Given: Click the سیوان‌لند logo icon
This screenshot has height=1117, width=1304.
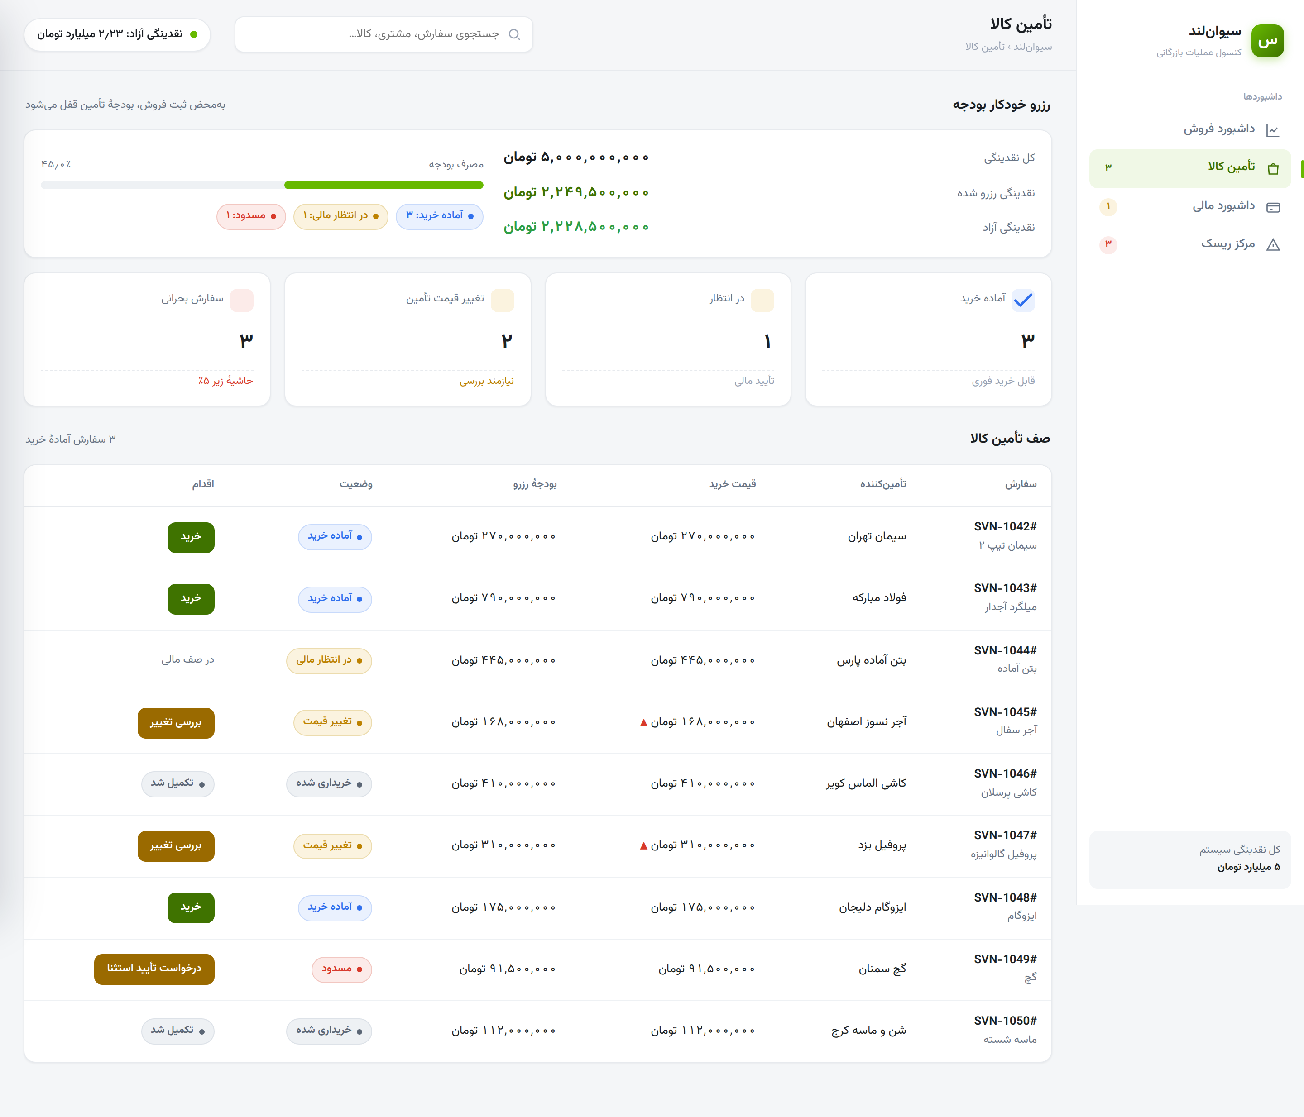Looking at the screenshot, I should pos(1267,41).
